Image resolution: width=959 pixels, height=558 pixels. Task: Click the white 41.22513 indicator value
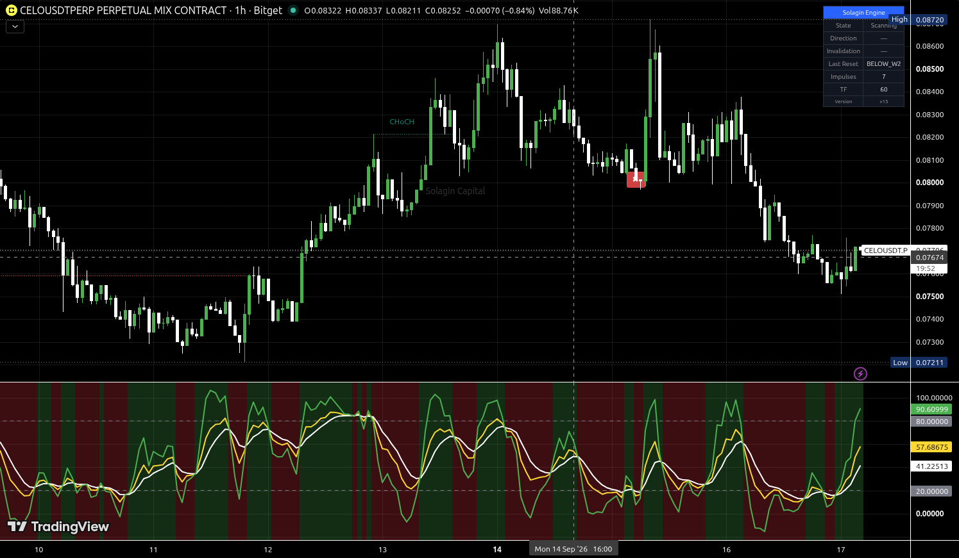[x=931, y=466]
